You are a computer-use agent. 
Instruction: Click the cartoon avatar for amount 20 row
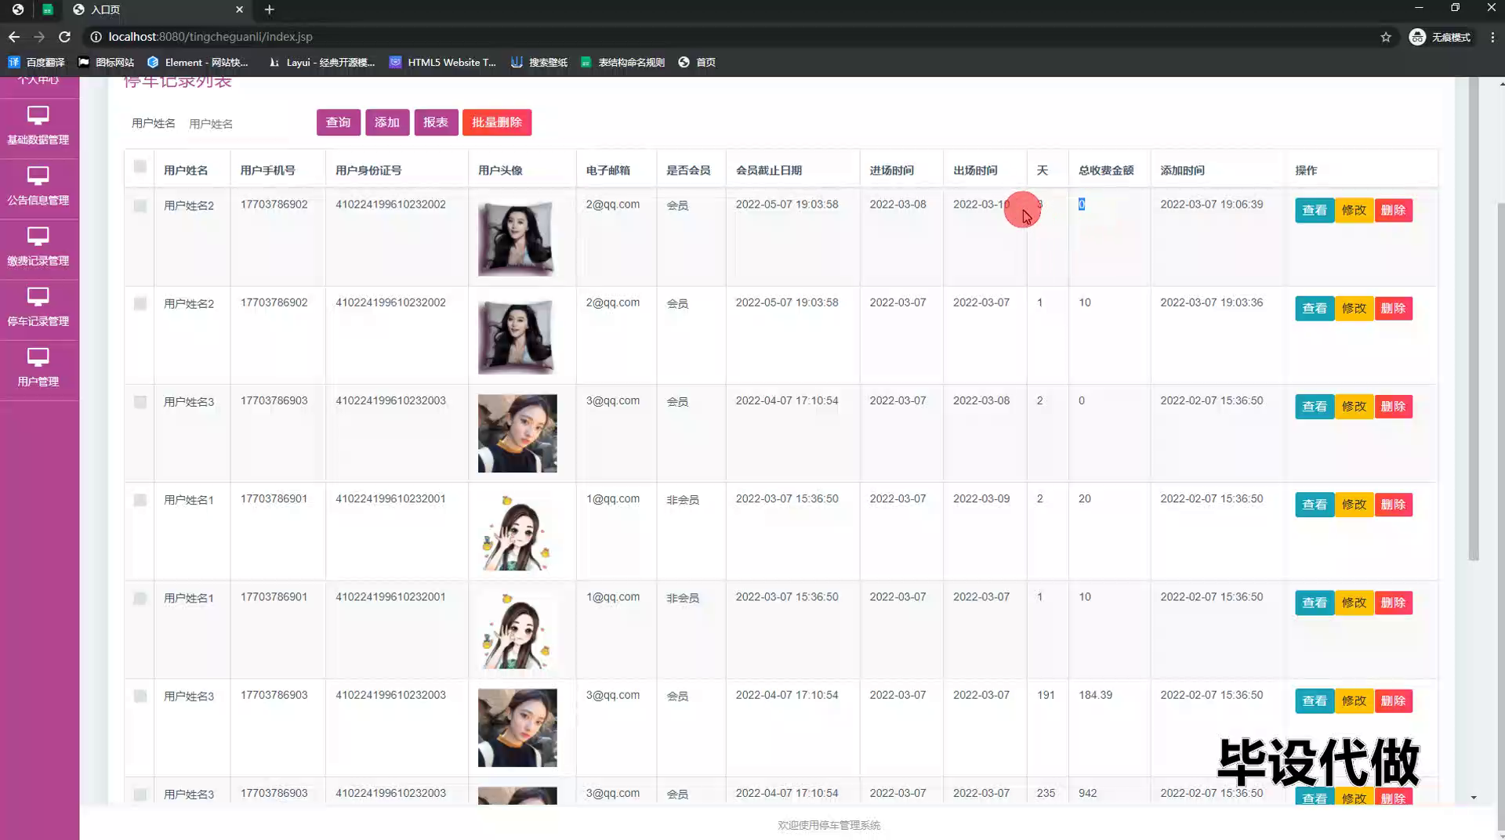517,532
